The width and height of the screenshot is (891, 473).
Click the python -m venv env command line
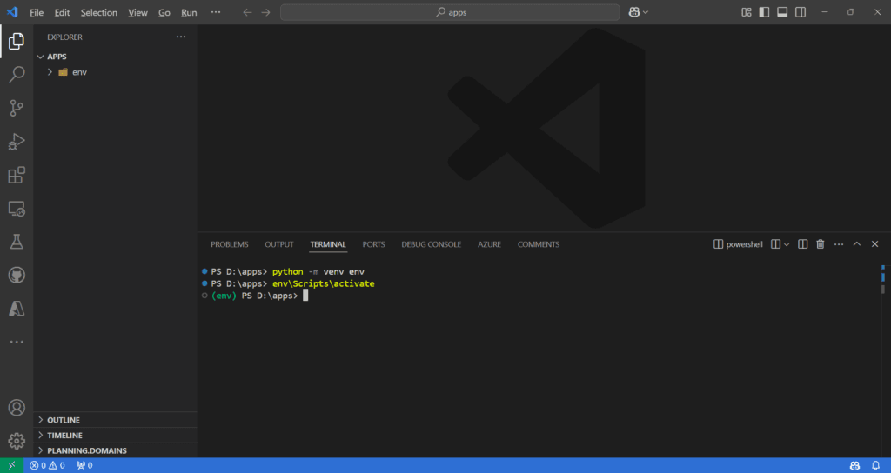tap(318, 271)
